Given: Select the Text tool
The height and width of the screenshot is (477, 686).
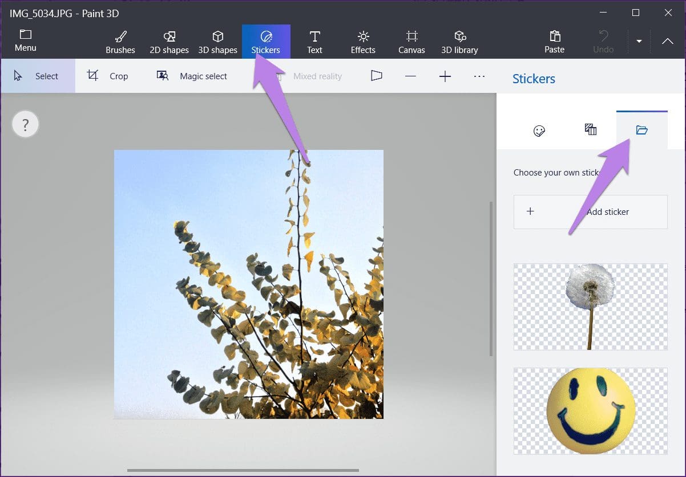Looking at the screenshot, I should (x=314, y=42).
